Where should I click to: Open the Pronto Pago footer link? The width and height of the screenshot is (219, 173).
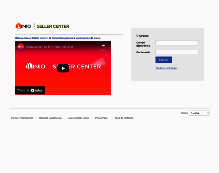(101, 118)
